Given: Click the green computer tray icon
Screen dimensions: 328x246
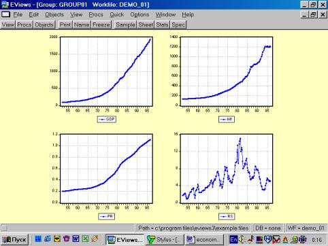Looking at the screenshot, I should click(294, 239).
